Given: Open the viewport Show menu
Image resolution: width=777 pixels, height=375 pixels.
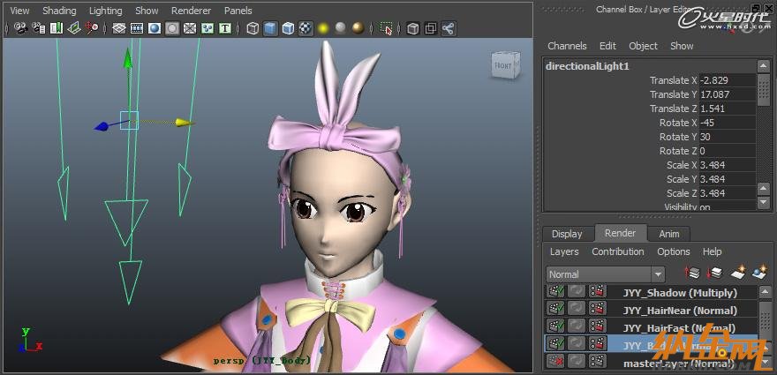Looking at the screenshot, I should pos(147,11).
